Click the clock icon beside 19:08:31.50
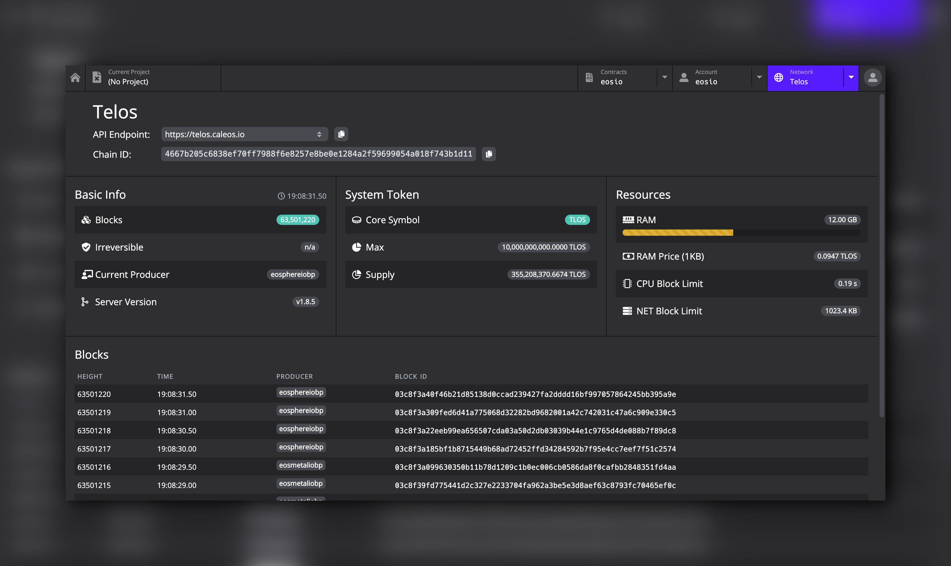The height and width of the screenshot is (566, 951). click(281, 196)
